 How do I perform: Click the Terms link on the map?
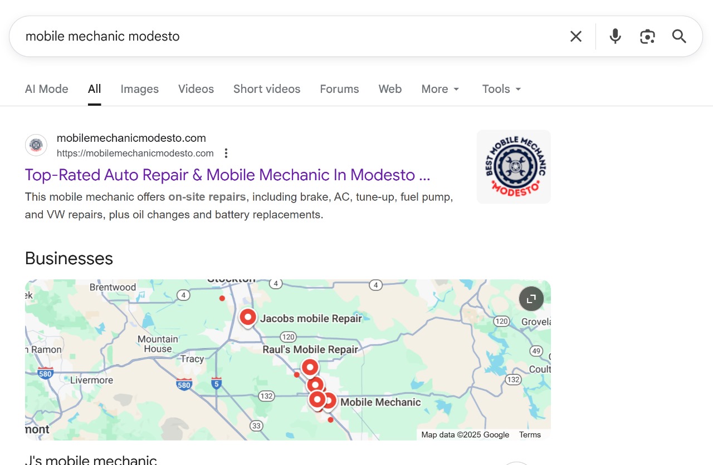530,435
